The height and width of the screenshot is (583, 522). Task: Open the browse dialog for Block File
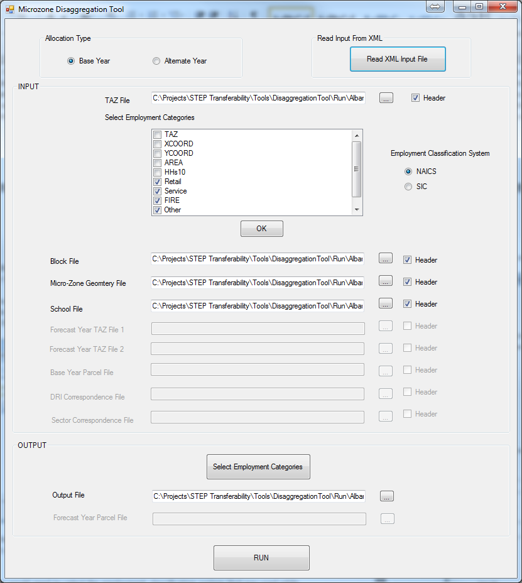point(386,258)
